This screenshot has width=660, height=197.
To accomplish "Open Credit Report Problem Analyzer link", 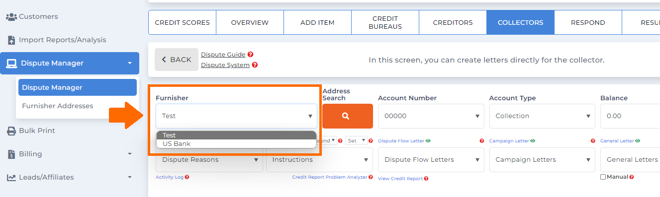I will (329, 177).
